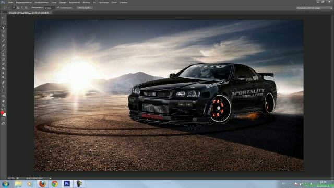
Task: Select the Crop tool
Action: [3, 36]
